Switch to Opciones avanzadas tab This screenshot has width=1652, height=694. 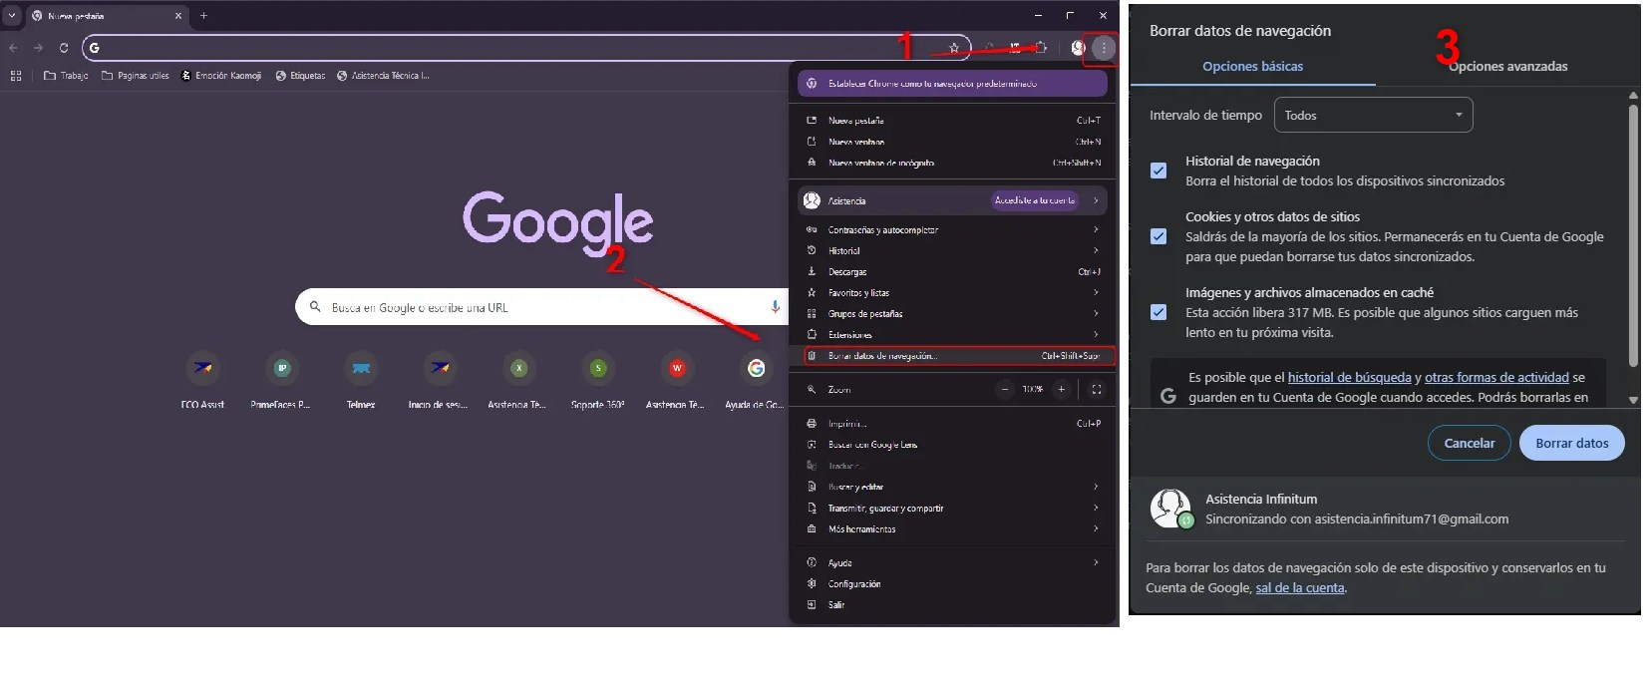coord(1507,67)
